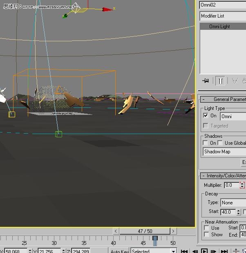
Task: Toggle Show End Result icon
Action: pyautogui.click(x=220, y=81)
